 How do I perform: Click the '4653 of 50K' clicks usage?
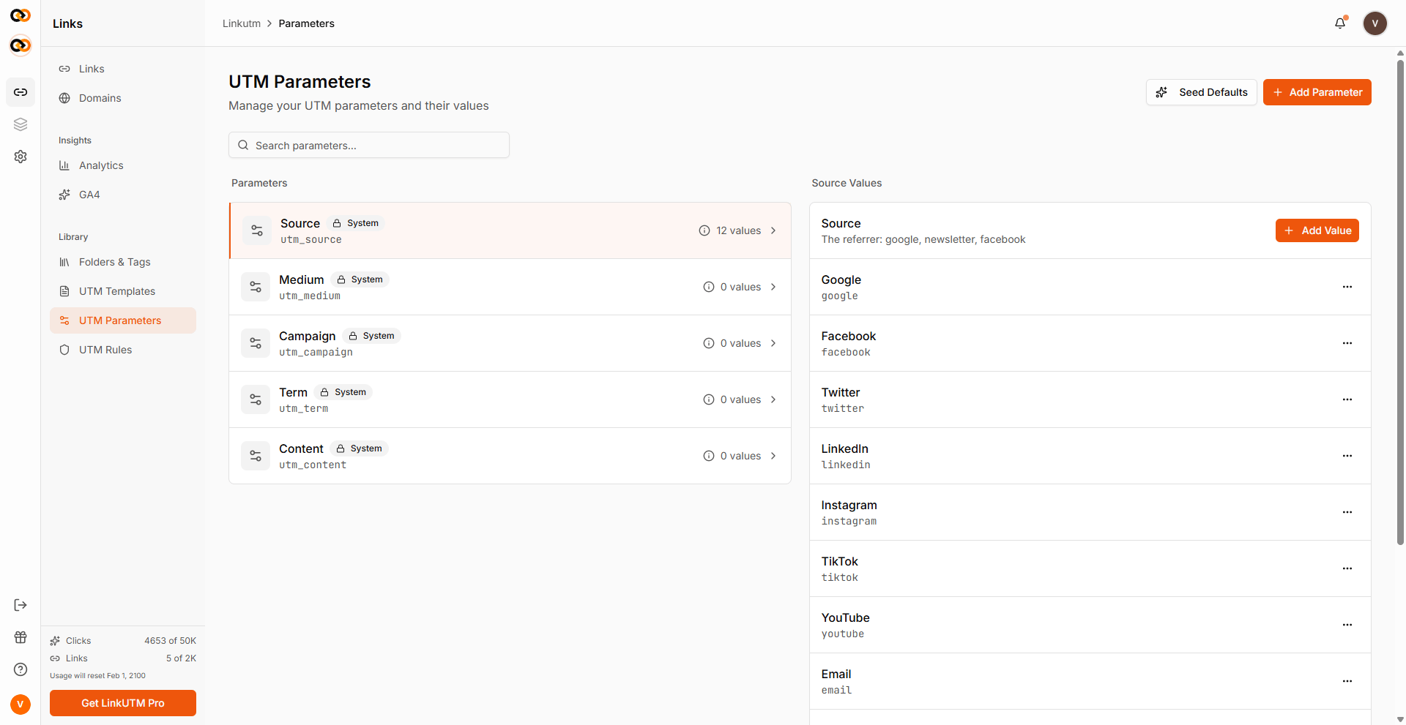click(170, 641)
